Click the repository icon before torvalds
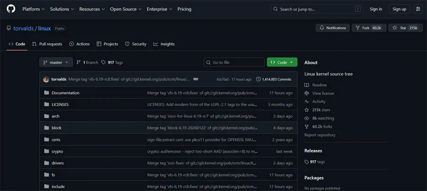427x191 pixels. (9, 28)
